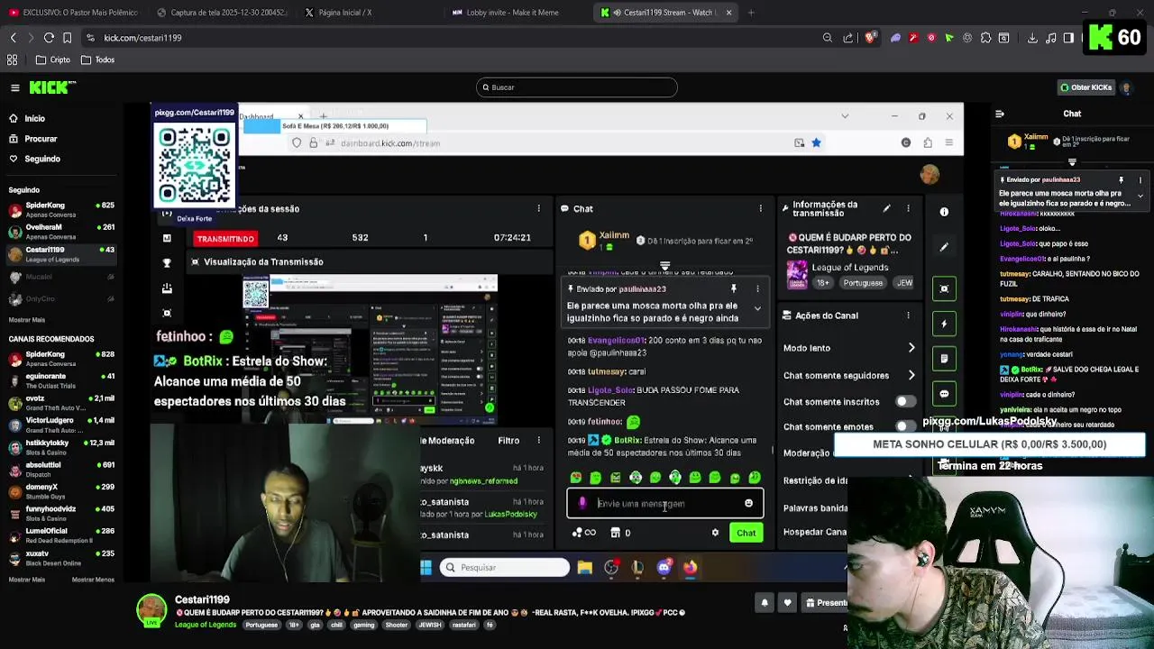Click the rastafari tag below the stream
This screenshot has width=1154, height=649.
click(x=463, y=625)
